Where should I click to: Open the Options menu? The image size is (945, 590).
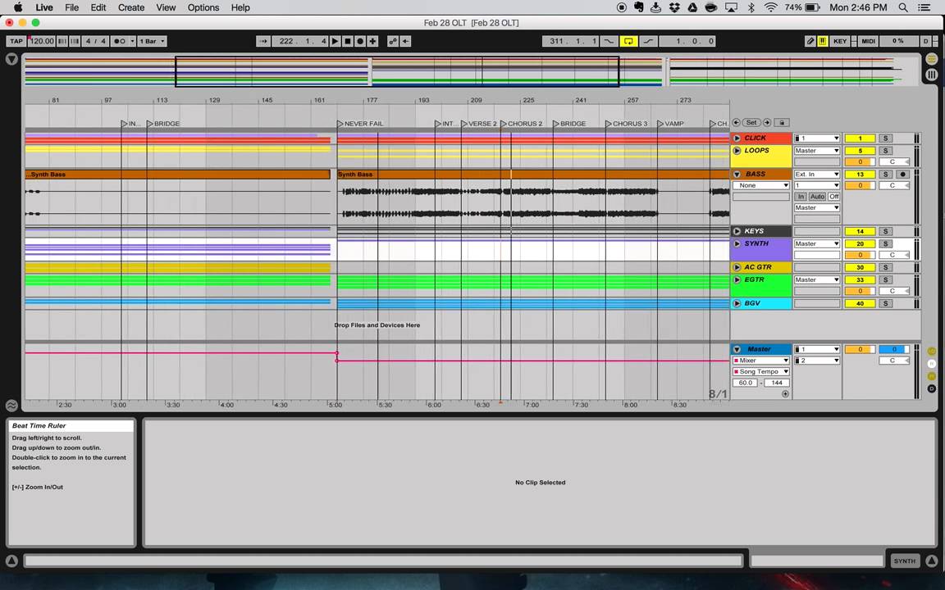tap(203, 7)
